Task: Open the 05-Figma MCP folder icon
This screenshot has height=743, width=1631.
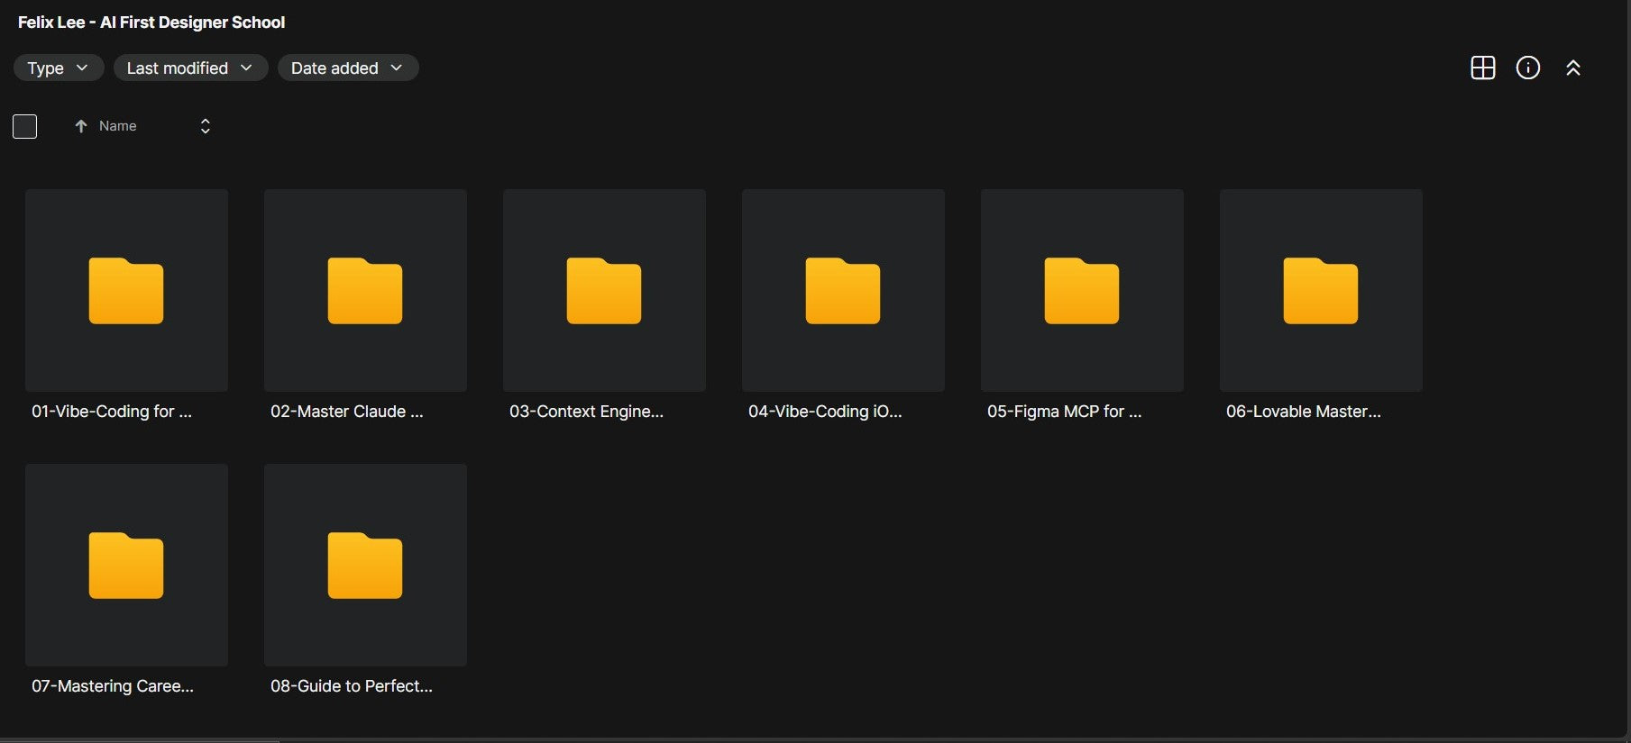Action: pyautogui.click(x=1082, y=290)
